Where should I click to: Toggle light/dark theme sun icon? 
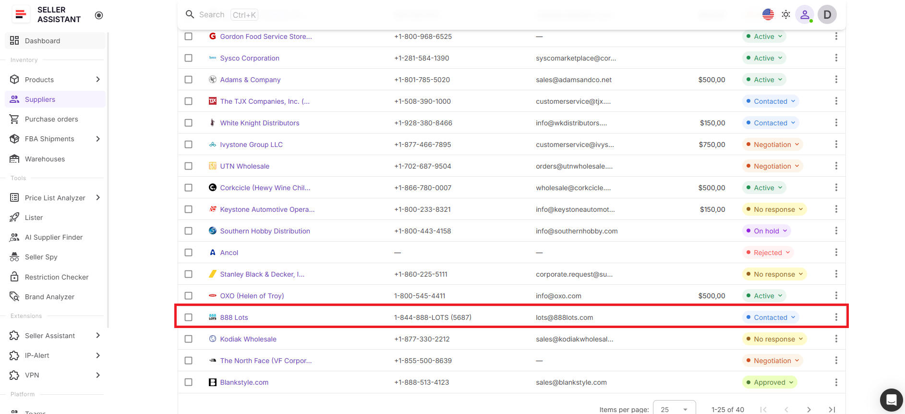click(786, 14)
